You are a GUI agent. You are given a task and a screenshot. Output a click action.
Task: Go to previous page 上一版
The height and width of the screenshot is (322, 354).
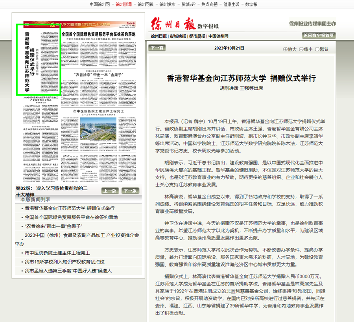111,191
